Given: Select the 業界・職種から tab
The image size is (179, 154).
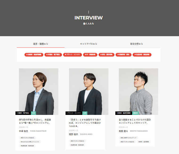Looking at the screenshot, I should click(40, 44).
